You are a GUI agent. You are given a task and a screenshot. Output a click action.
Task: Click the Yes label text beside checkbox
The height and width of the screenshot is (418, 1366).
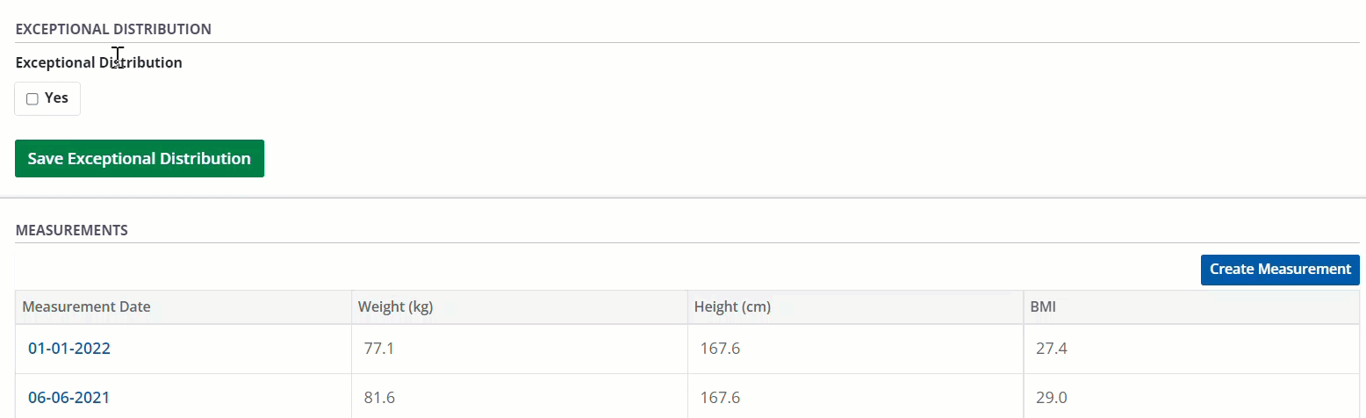56,98
